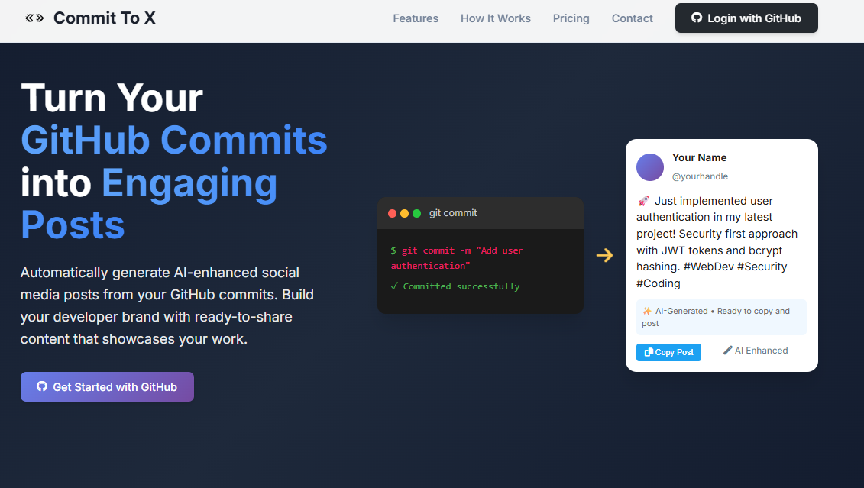Select the GitHub icon on Get Started button
Screen dimensions: 864x488
tap(42, 386)
